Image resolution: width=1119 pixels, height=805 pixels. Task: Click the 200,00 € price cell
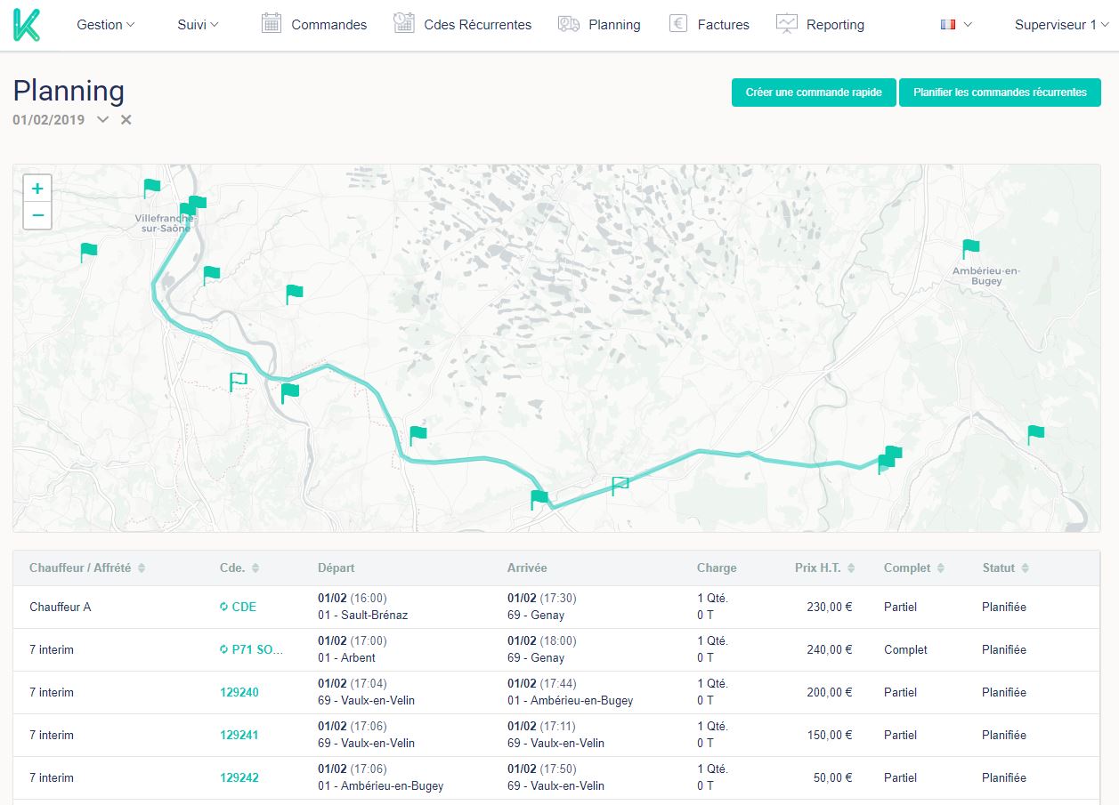click(830, 692)
